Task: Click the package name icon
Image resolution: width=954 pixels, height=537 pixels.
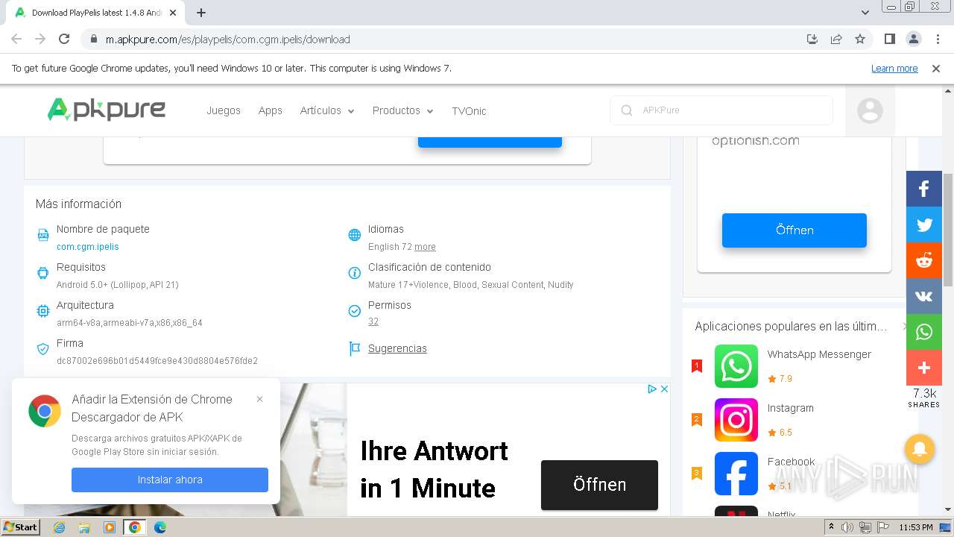Action: (x=43, y=236)
